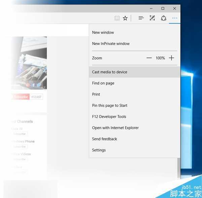Choose Pin this page to Start
This screenshot has height=198, width=202.
click(134, 106)
